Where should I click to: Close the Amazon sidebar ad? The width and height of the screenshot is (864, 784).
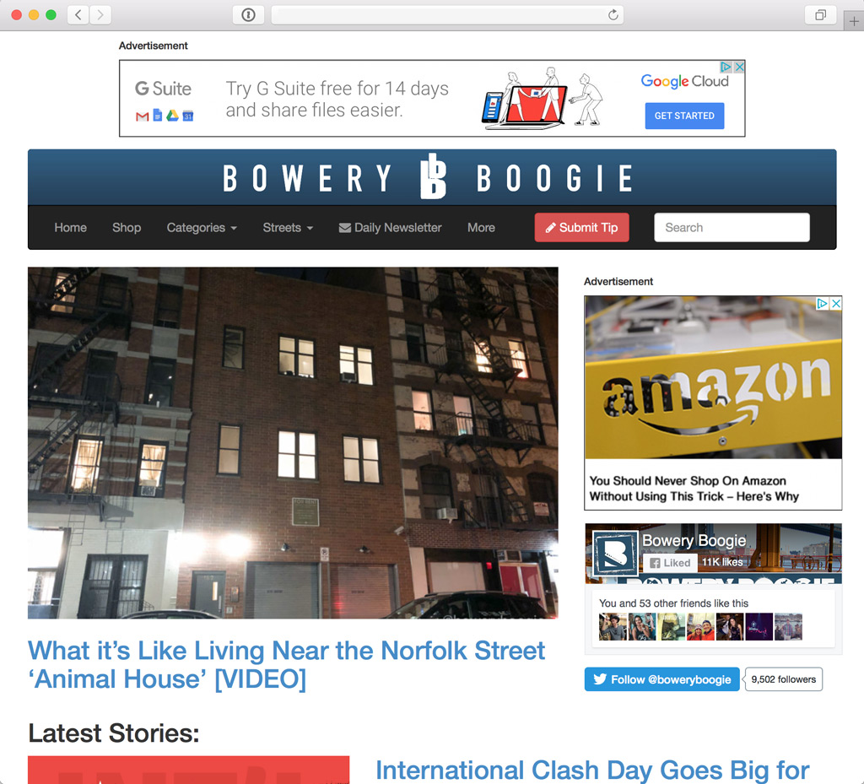pos(836,304)
